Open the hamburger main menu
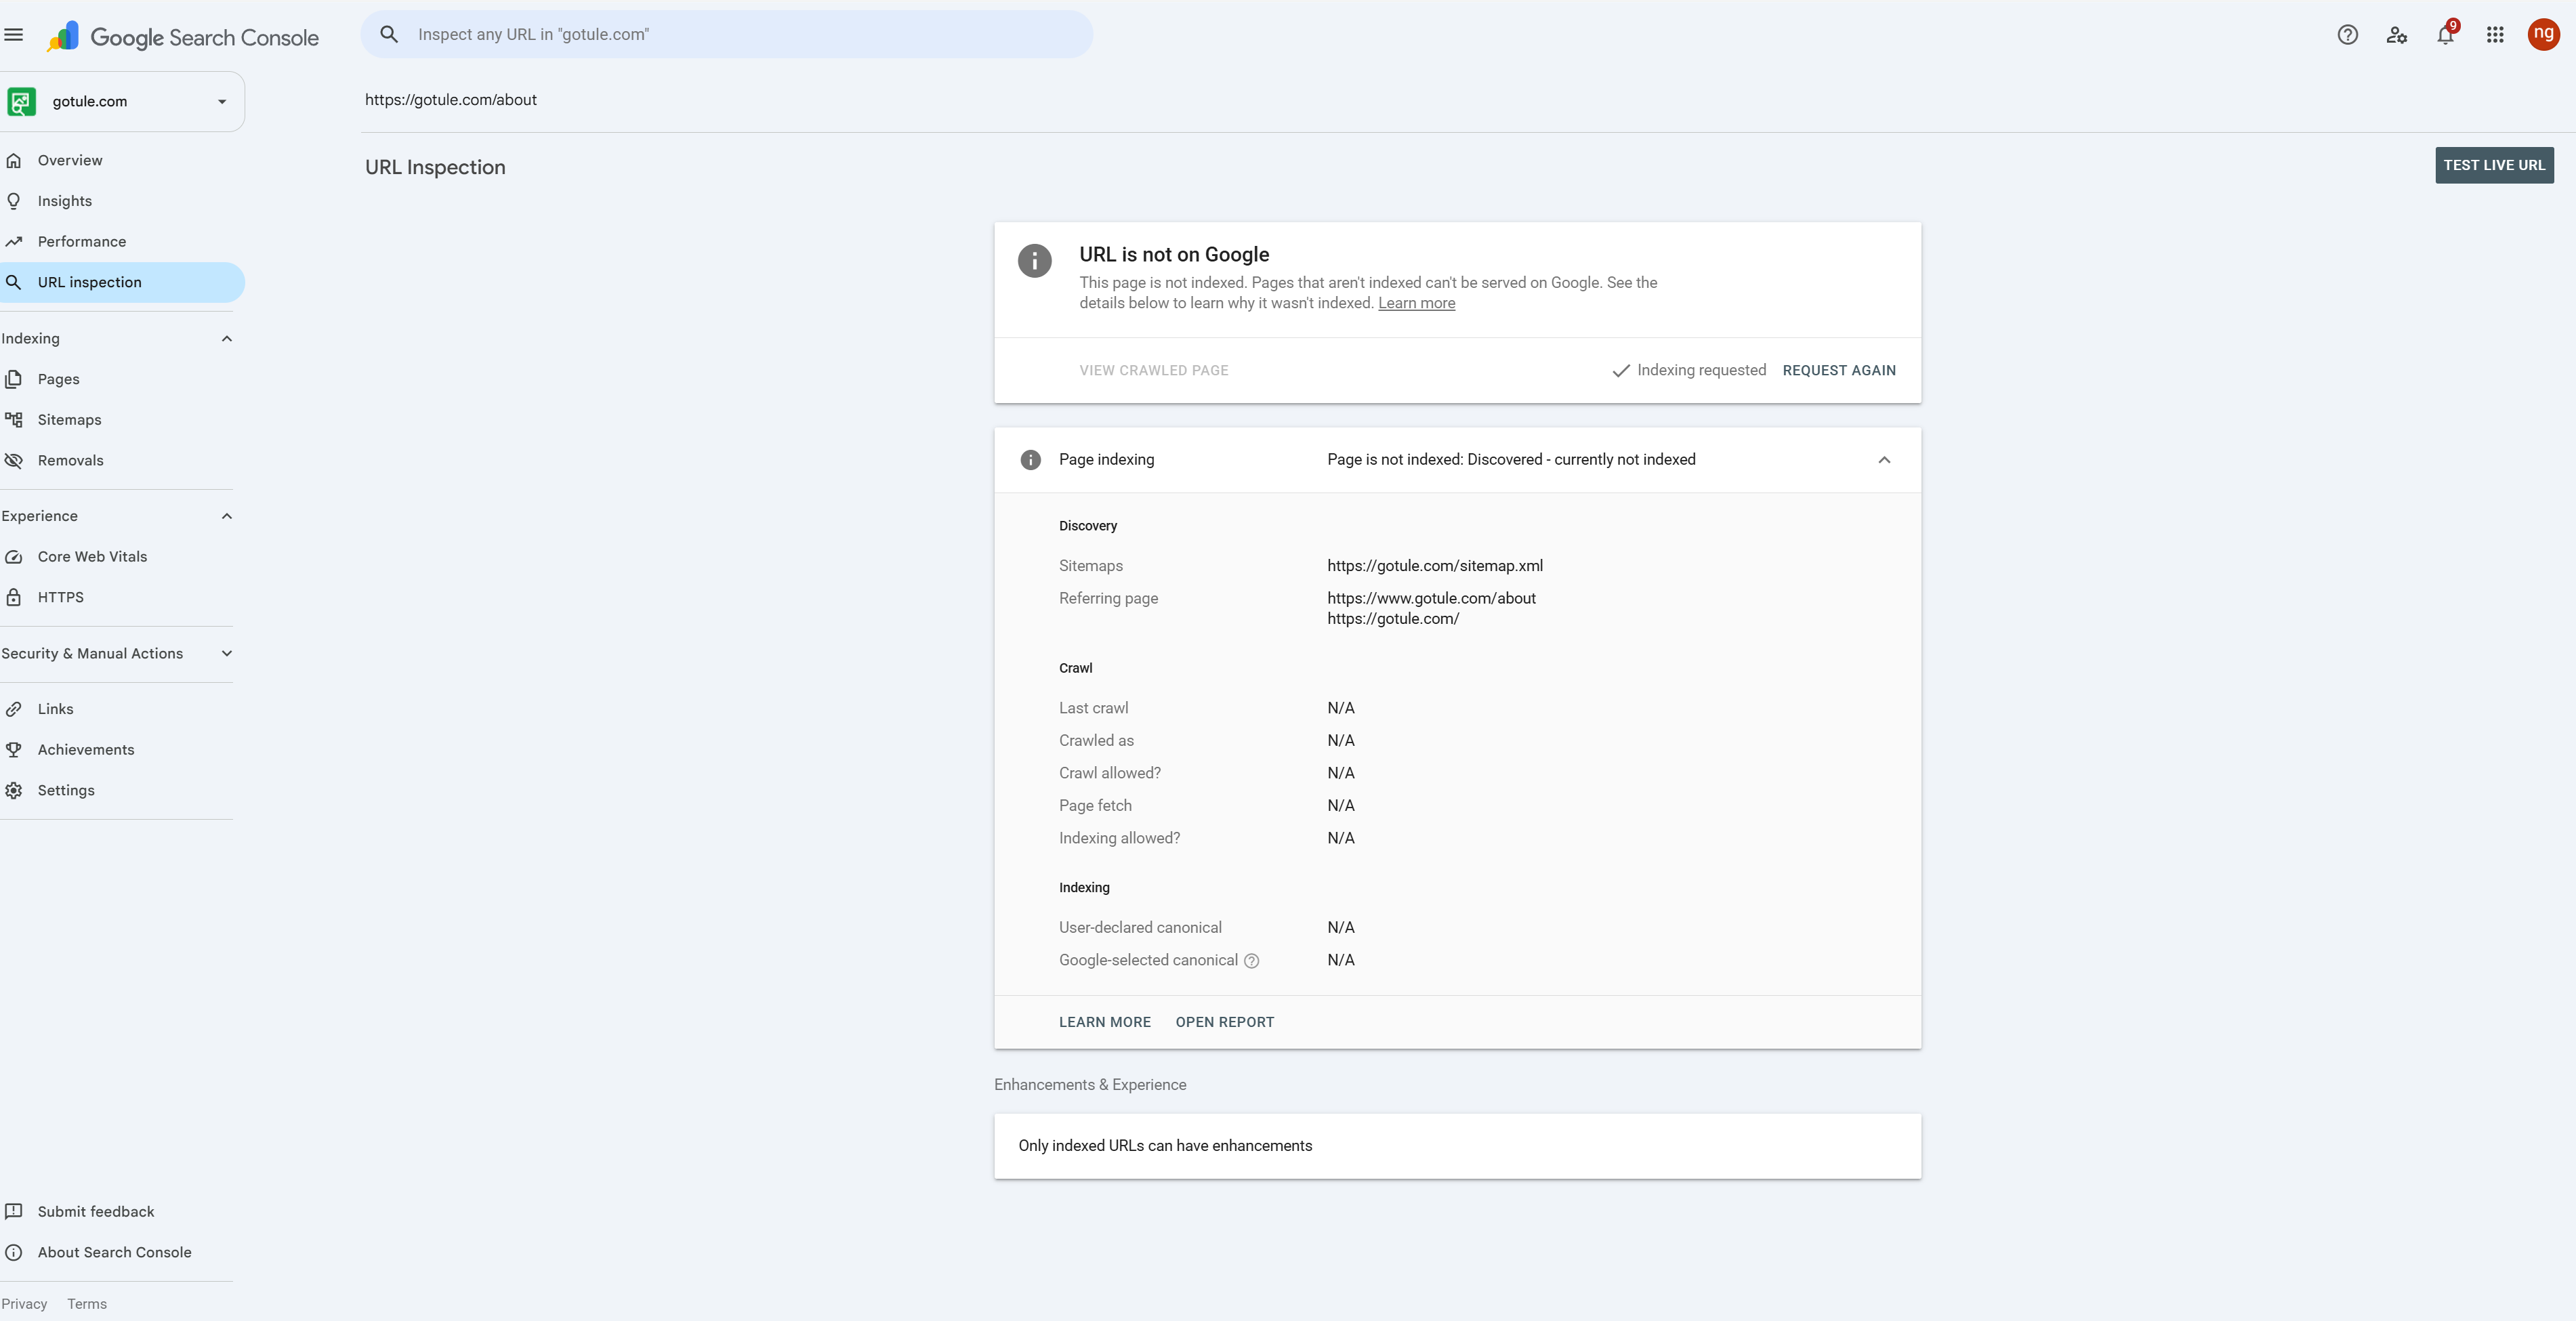This screenshot has height=1321, width=2576. click(14, 35)
